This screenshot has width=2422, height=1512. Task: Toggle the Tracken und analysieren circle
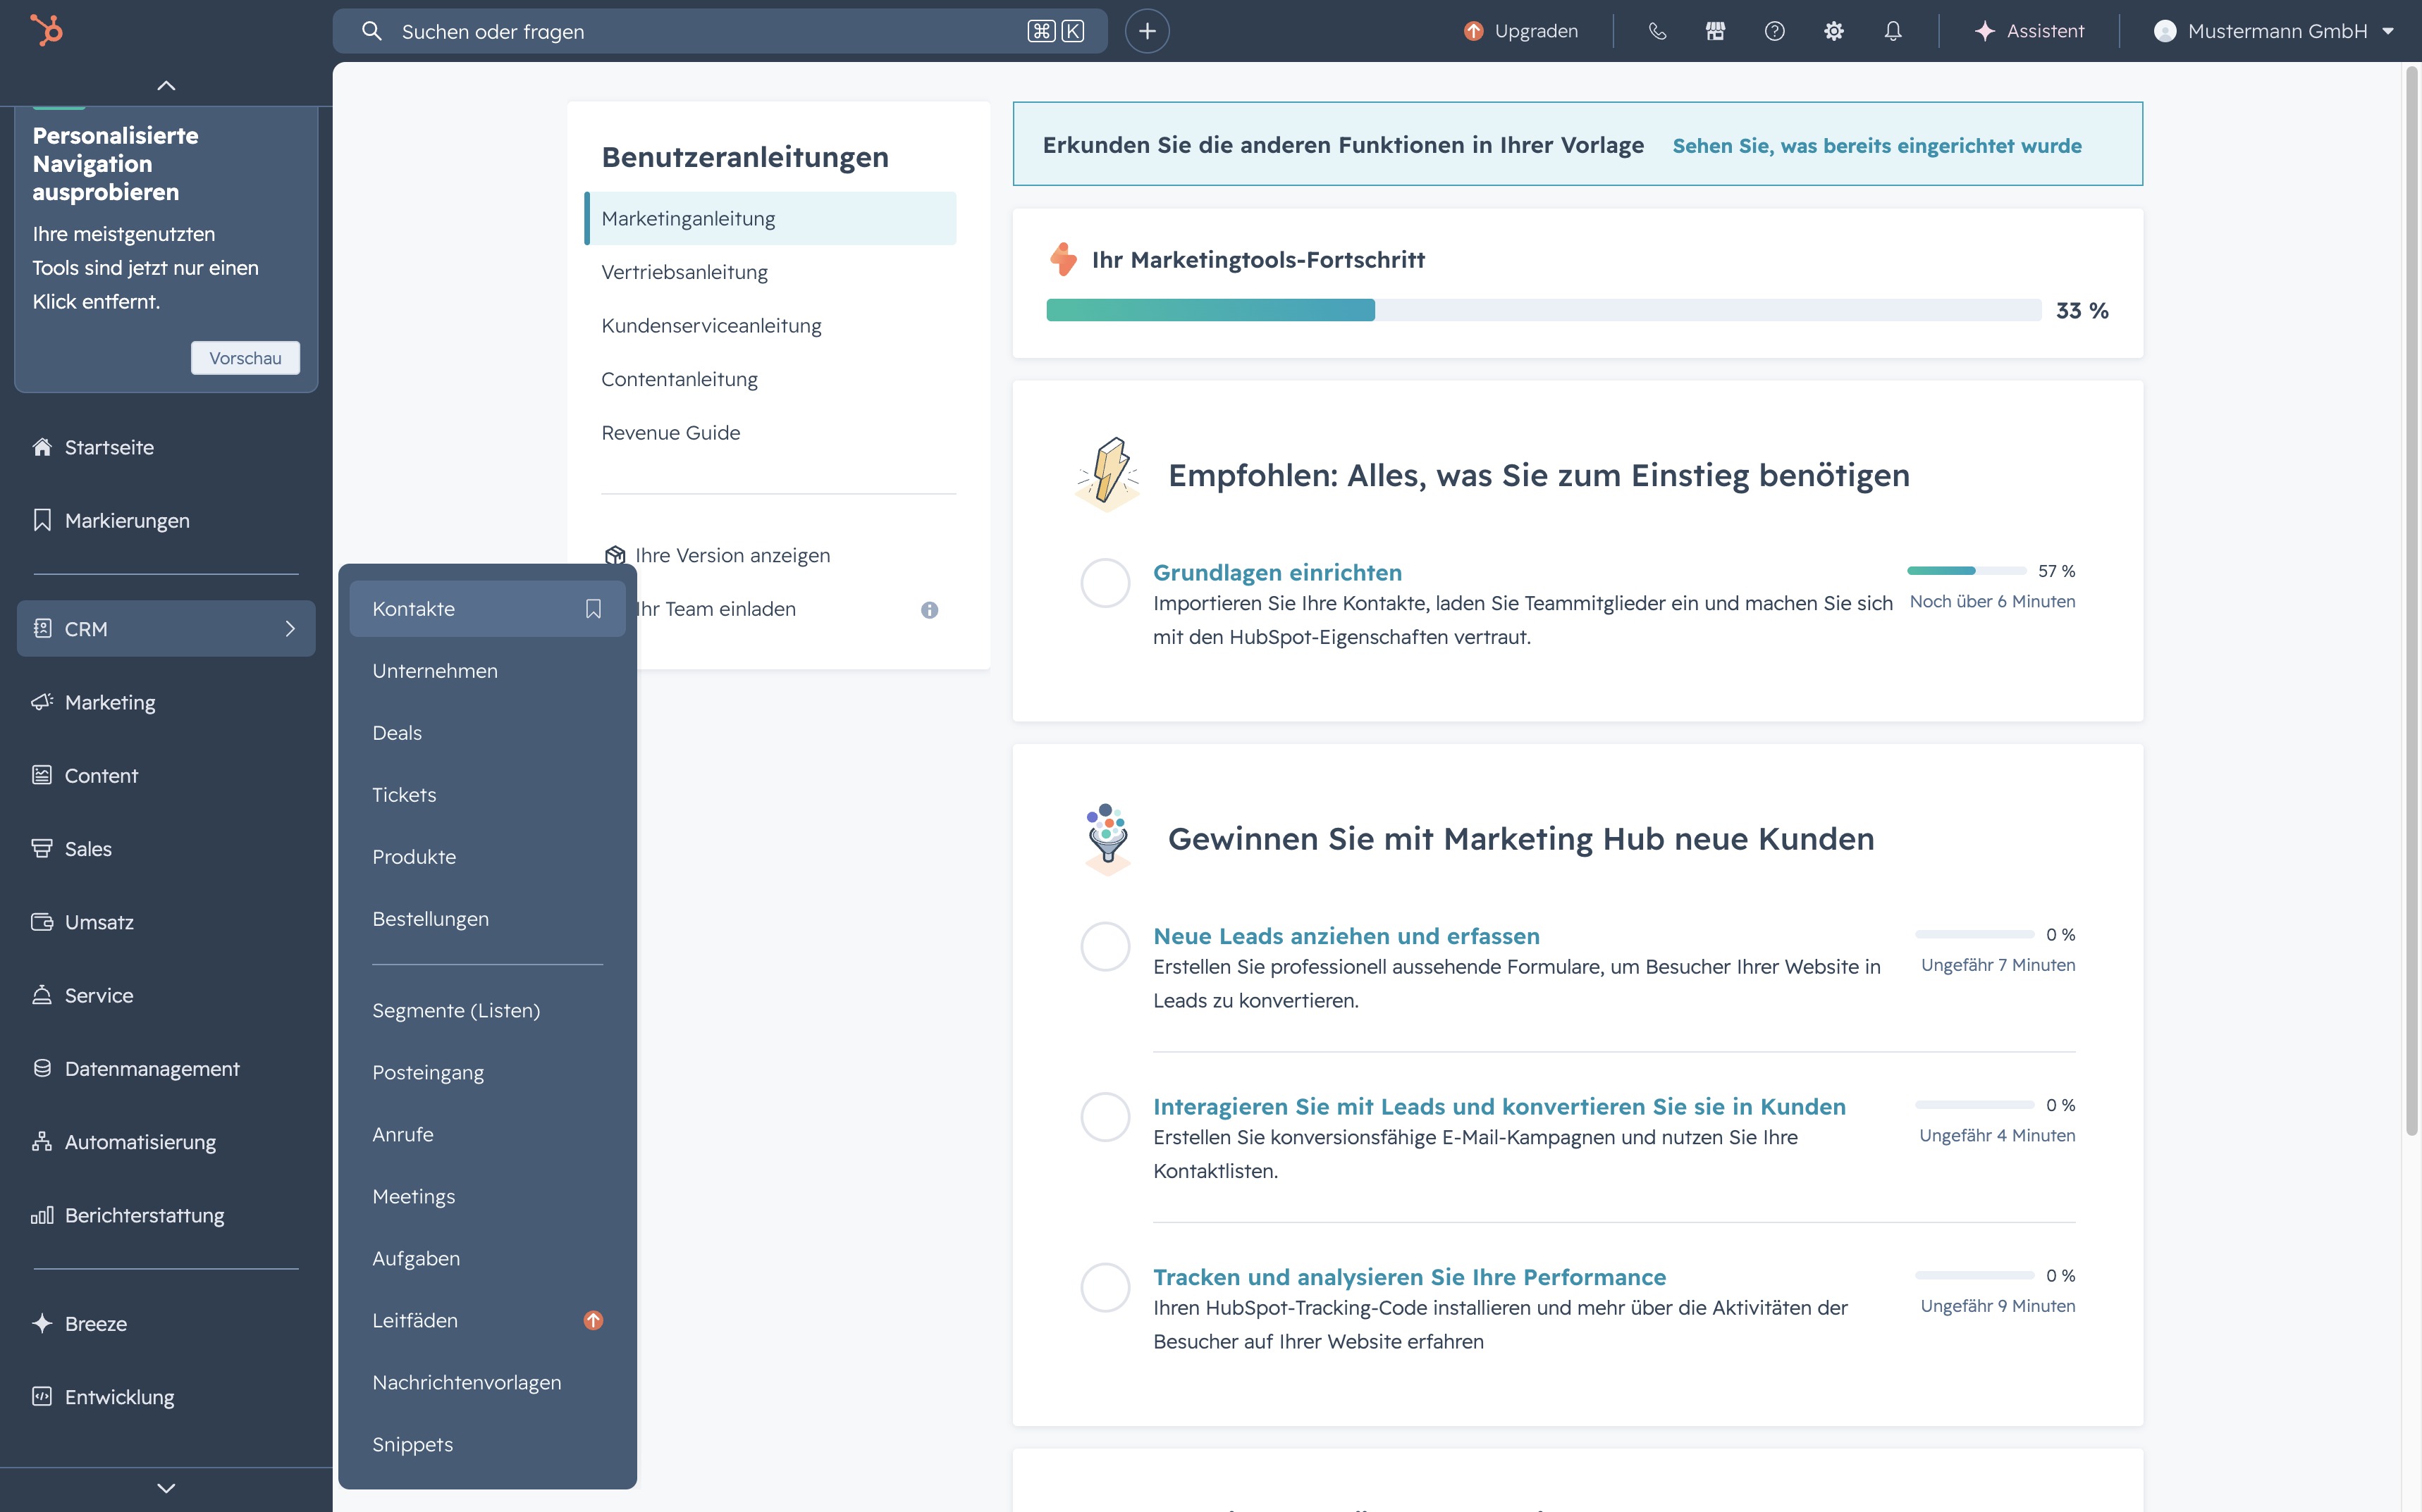click(x=1105, y=1288)
